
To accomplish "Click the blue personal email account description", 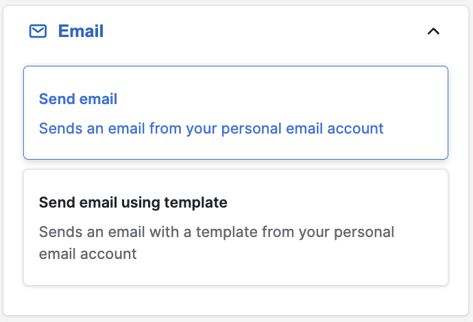I will [211, 128].
